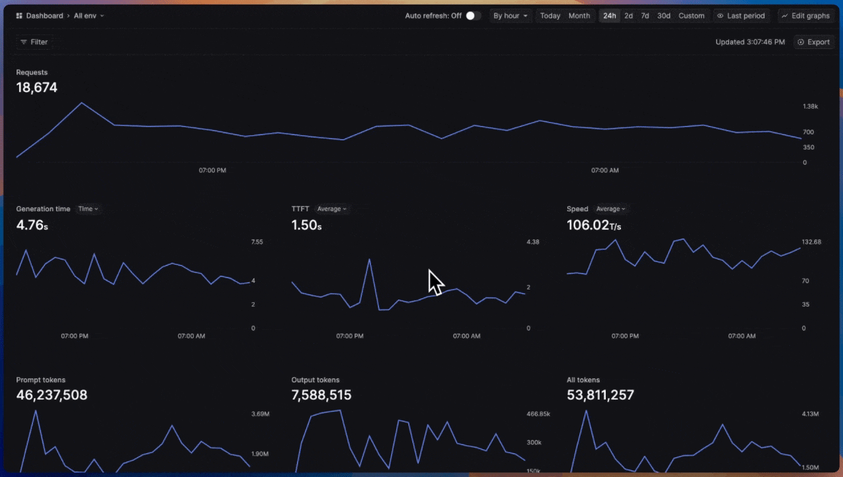Open Generation time Time dropdown
Viewport: 843px width, 477px height.
(88, 209)
